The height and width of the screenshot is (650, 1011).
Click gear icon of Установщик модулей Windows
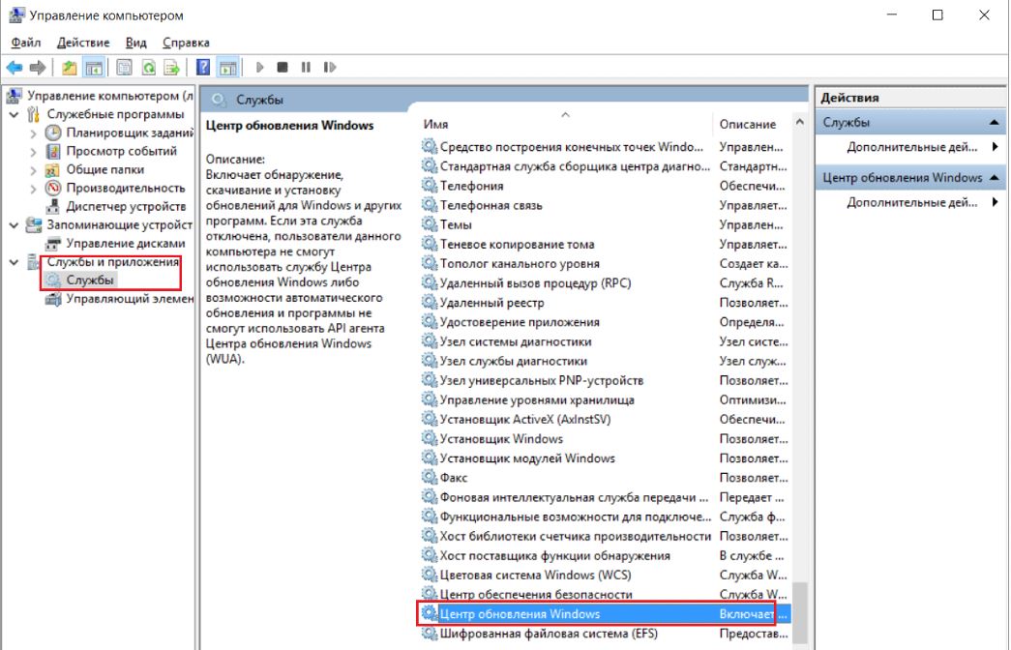pyautogui.click(x=430, y=458)
